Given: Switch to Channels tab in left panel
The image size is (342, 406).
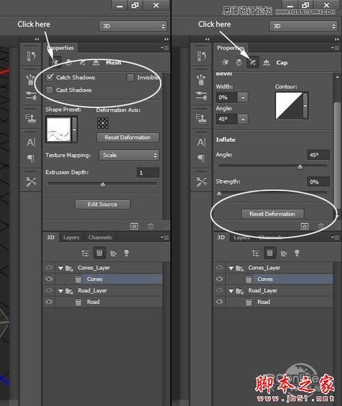Looking at the screenshot, I should (100, 238).
